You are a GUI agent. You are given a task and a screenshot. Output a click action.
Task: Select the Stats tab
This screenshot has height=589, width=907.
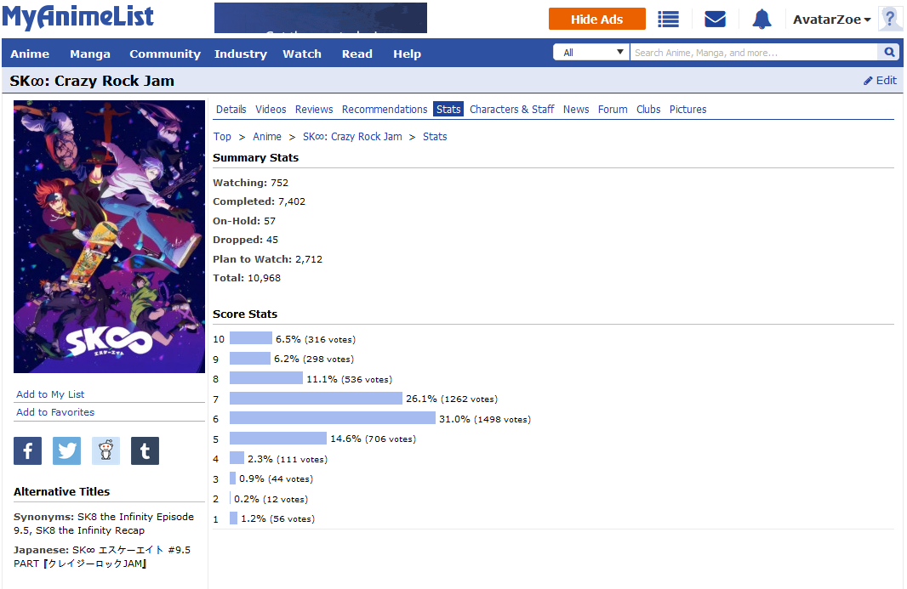[448, 110]
